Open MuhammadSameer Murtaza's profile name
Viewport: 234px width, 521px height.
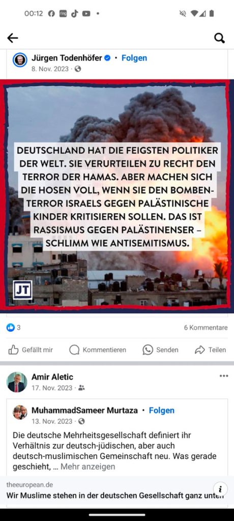pyautogui.click(x=84, y=411)
